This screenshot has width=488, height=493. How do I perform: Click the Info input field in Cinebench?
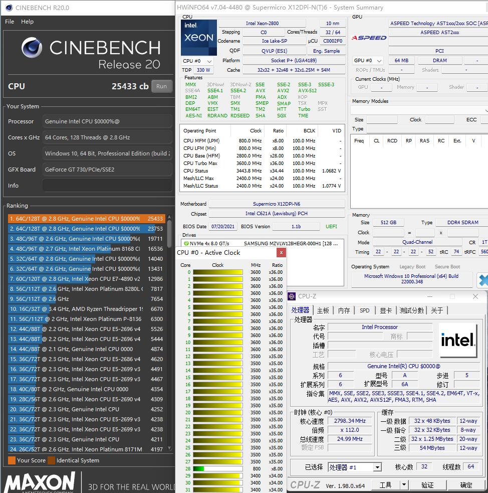107,186
